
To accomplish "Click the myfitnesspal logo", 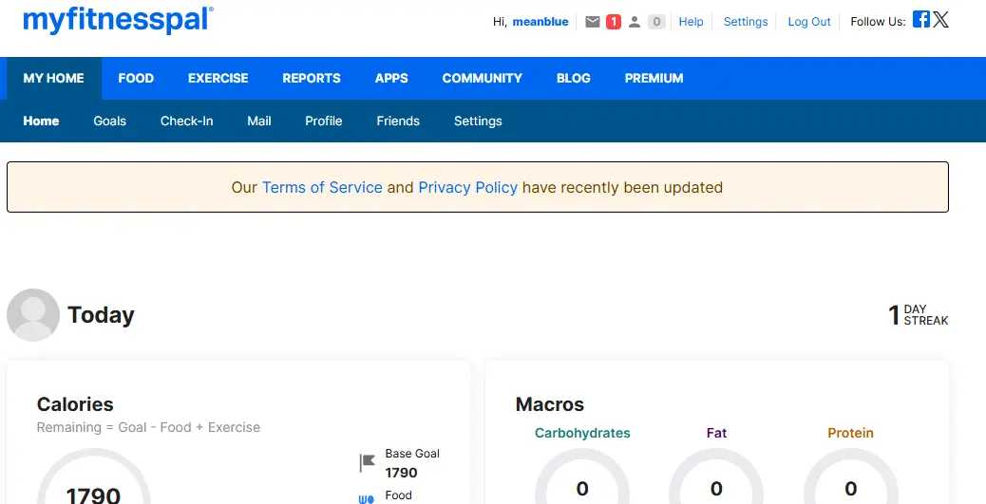I will point(118,20).
